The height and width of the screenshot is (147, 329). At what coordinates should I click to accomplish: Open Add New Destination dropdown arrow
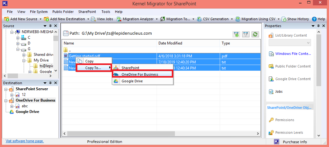click(x=88, y=19)
